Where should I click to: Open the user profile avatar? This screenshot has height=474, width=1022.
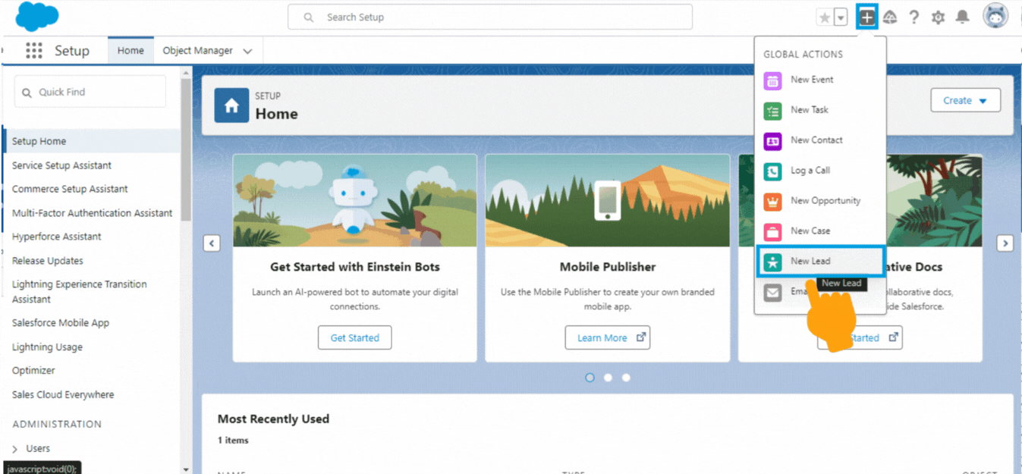coord(995,16)
